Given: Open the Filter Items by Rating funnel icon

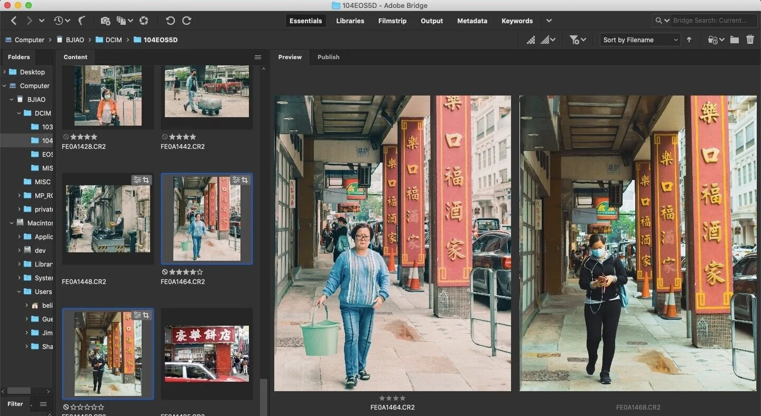Looking at the screenshot, I should (x=574, y=39).
